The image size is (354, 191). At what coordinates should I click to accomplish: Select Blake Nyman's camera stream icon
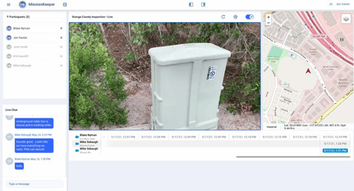pyautogui.click(x=77, y=137)
